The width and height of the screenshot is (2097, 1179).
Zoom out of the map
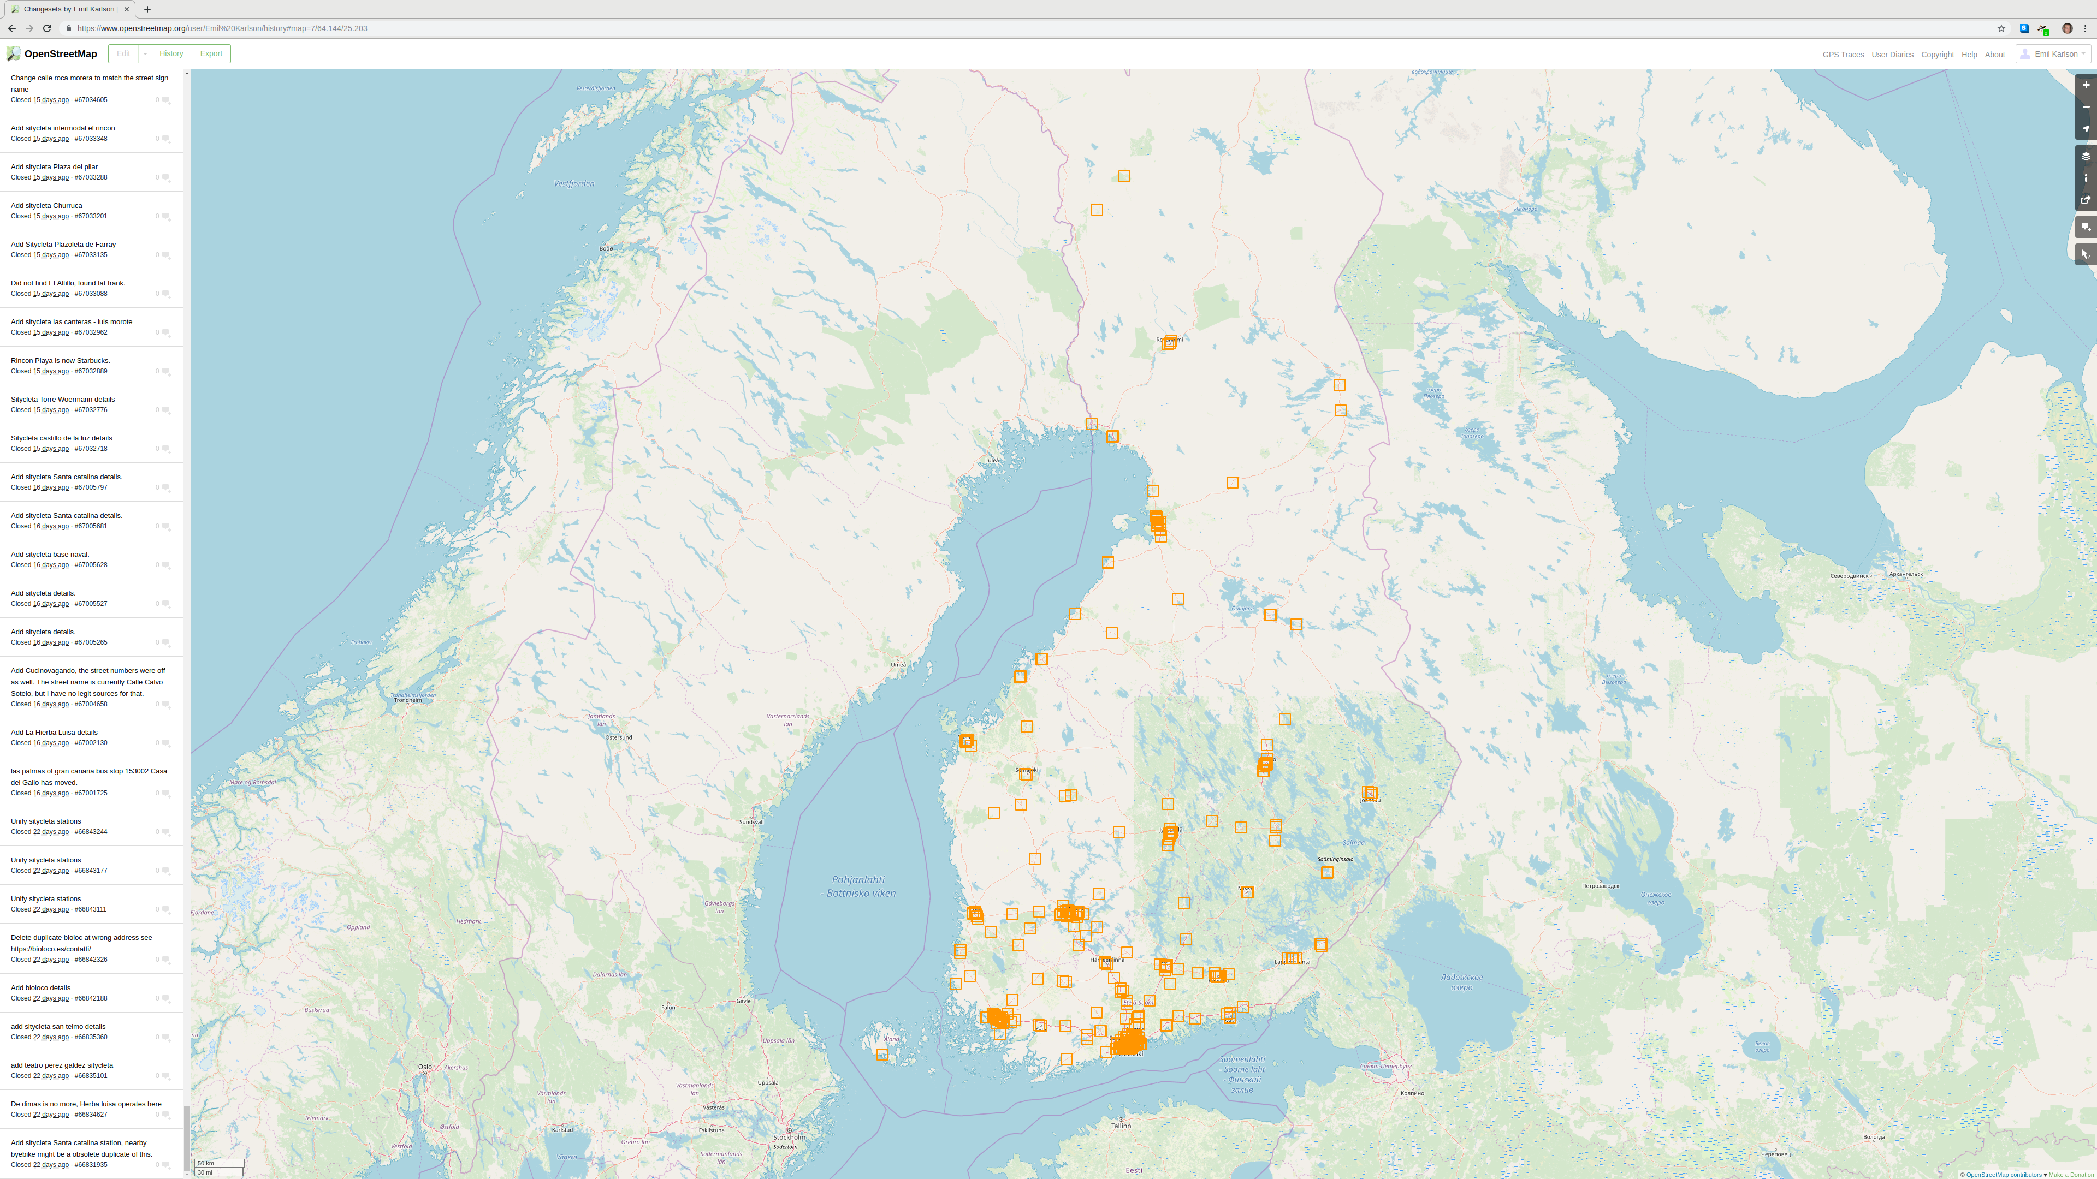coord(2086,108)
